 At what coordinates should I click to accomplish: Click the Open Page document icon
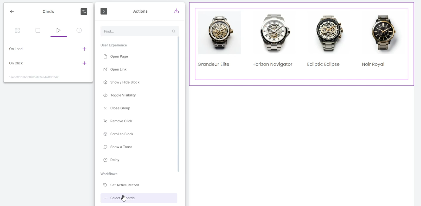[105, 57]
